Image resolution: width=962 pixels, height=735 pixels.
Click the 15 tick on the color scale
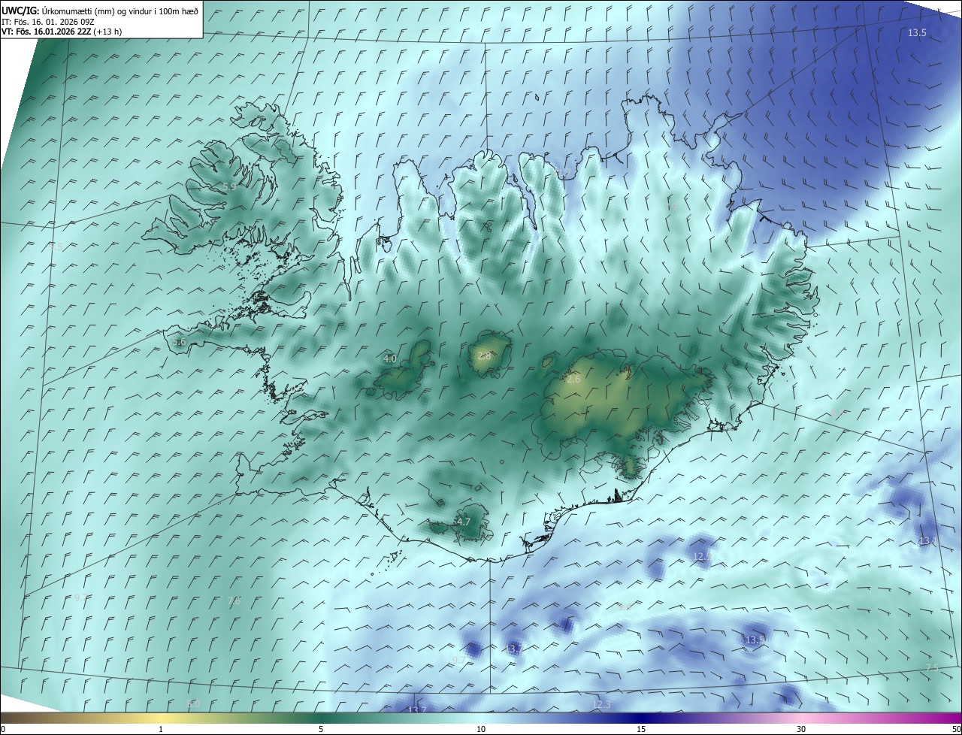point(641,729)
